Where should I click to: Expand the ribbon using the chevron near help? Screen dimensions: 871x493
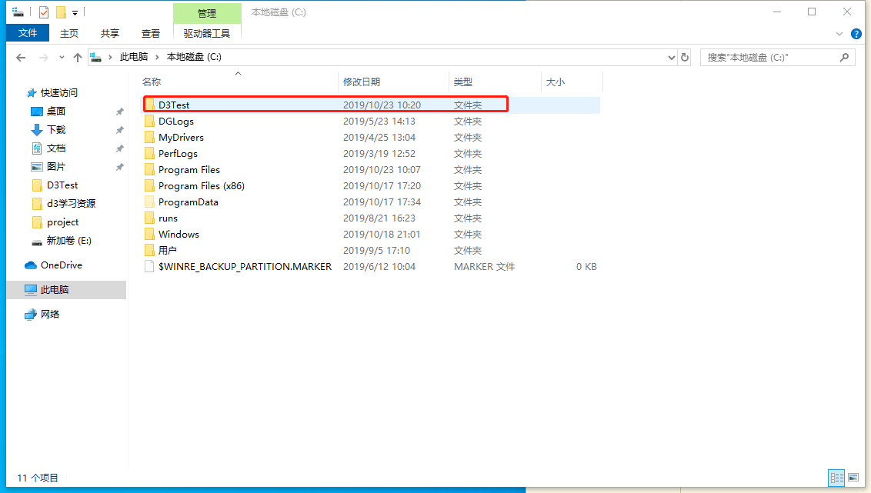tap(840, 33)
